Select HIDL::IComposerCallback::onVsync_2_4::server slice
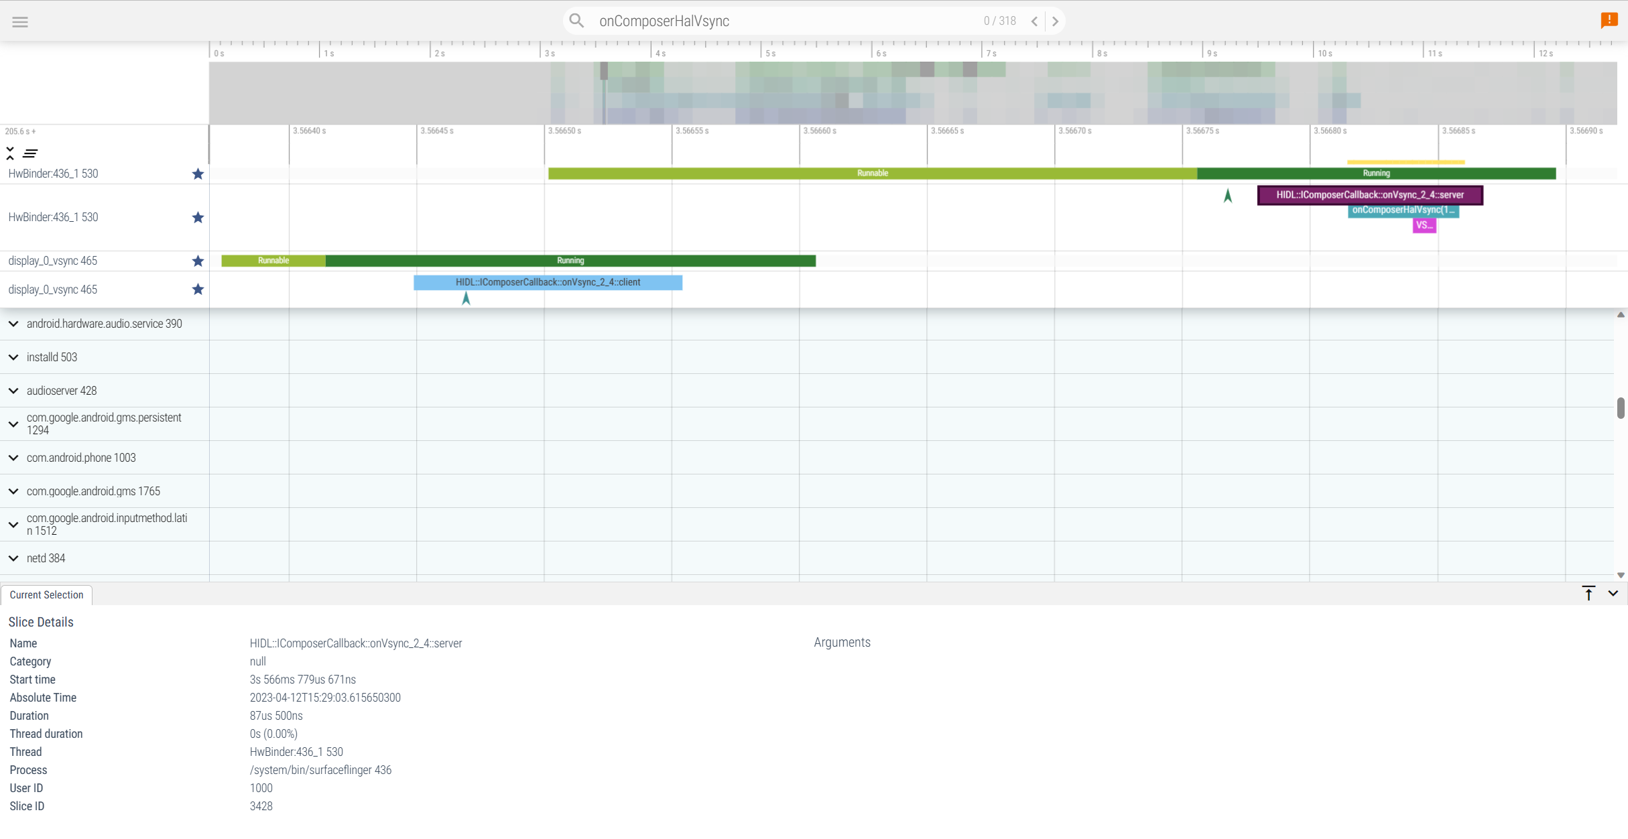 pos(1370,195)
